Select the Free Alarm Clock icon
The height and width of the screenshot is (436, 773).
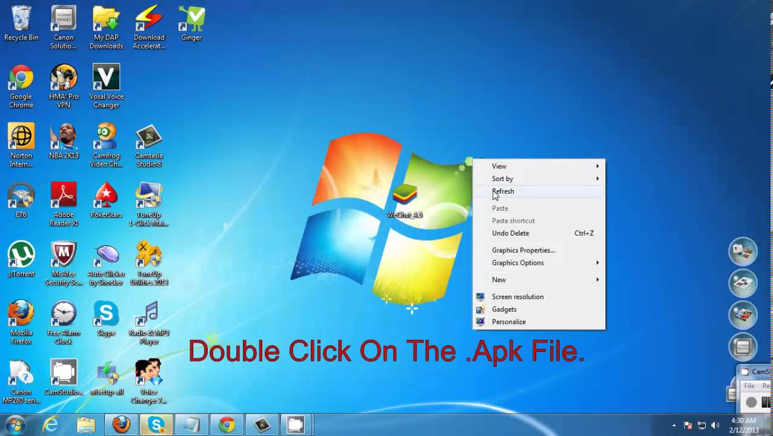pyautogui.click(x=64, y=323)
